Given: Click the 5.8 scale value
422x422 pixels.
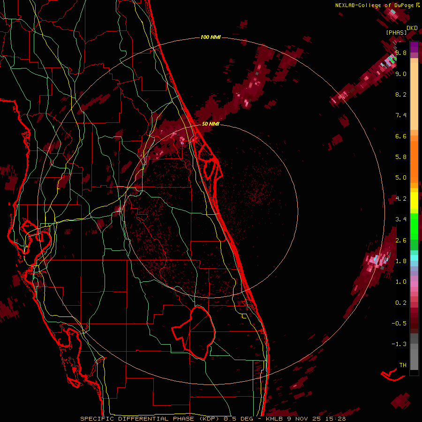Looking at the screenshot, I should coord(401,157).
